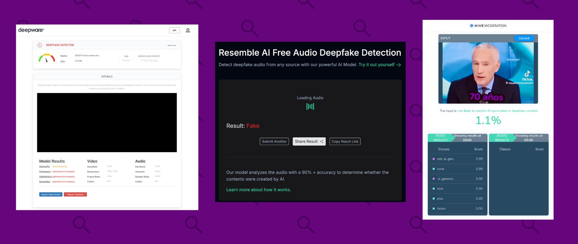The image size is (578, 244).
Task: Click Request Takedown button
Action: tap(76, 194)
